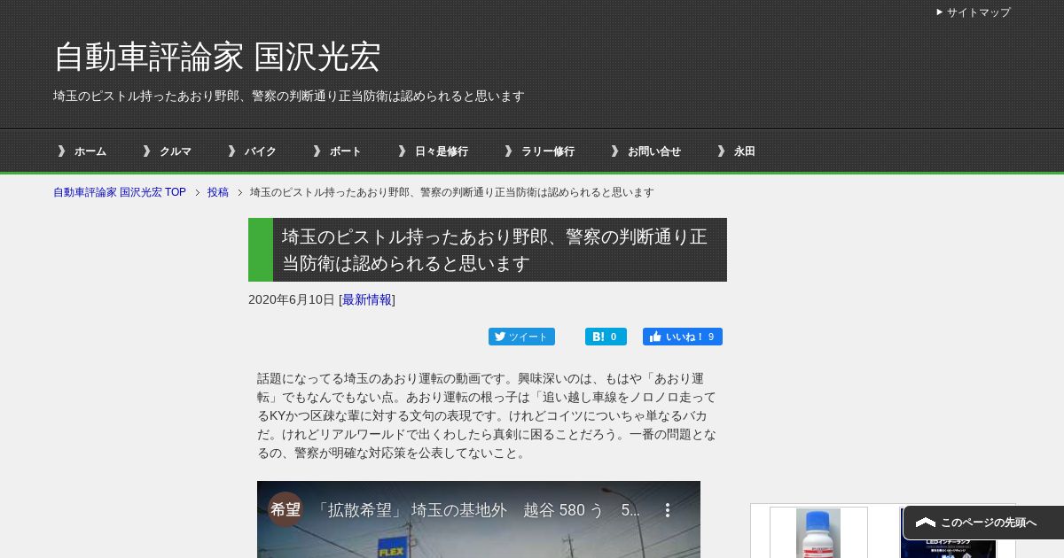This screenshot has width=1064, height=558.
Task: Open the クルマ menu item
Action: point(167,151)
